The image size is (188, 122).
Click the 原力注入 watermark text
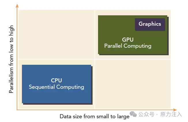pos(171,114)
